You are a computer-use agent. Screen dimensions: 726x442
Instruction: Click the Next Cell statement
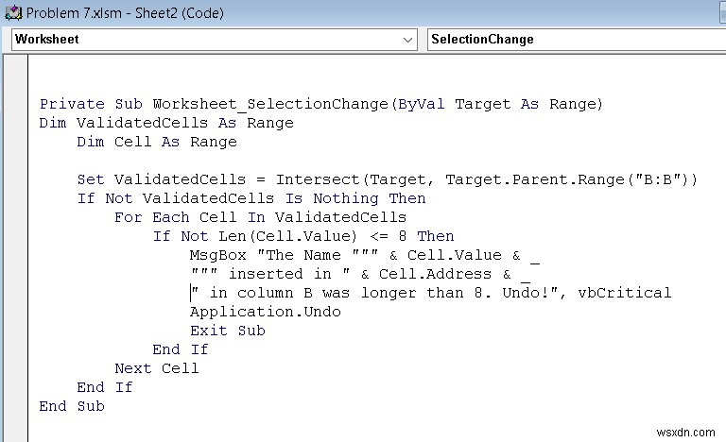coord(157,368)
